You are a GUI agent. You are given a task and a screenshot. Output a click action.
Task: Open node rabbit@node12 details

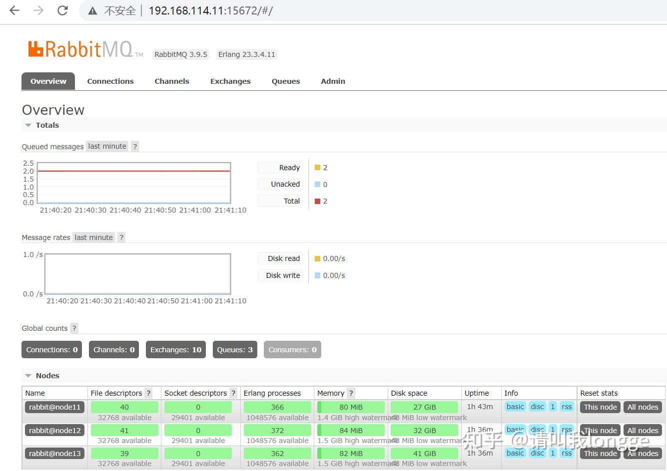54,430
